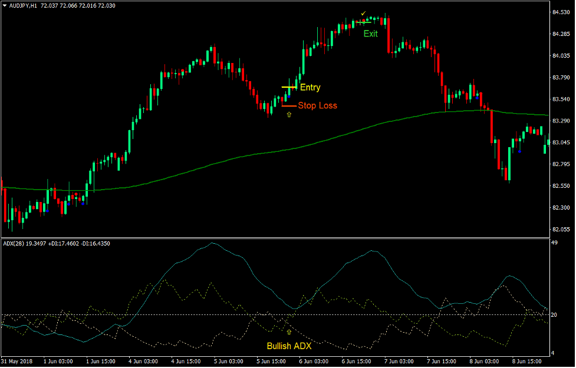Select the yellow Entry text label
This screenshot has width=576, height=368.
(x=310, y=88)
